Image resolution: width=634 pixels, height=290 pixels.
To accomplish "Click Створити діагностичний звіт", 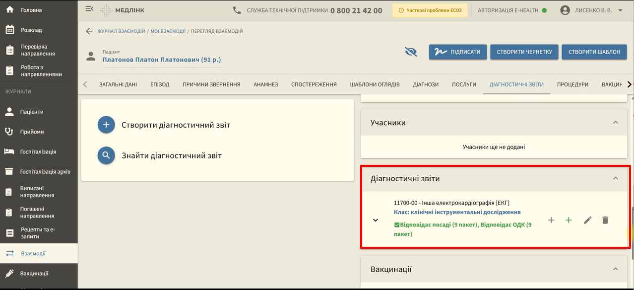I will [x=176, y=125].
